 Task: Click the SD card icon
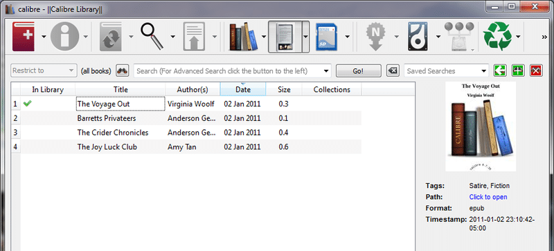click(x=327, y=37)
